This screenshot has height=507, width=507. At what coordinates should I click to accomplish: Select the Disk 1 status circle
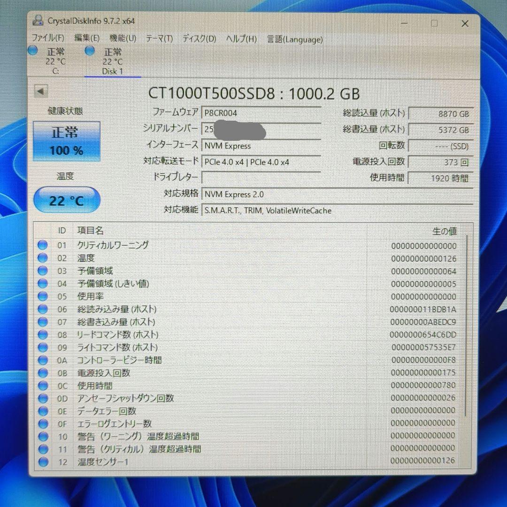(x=89, y=52)
